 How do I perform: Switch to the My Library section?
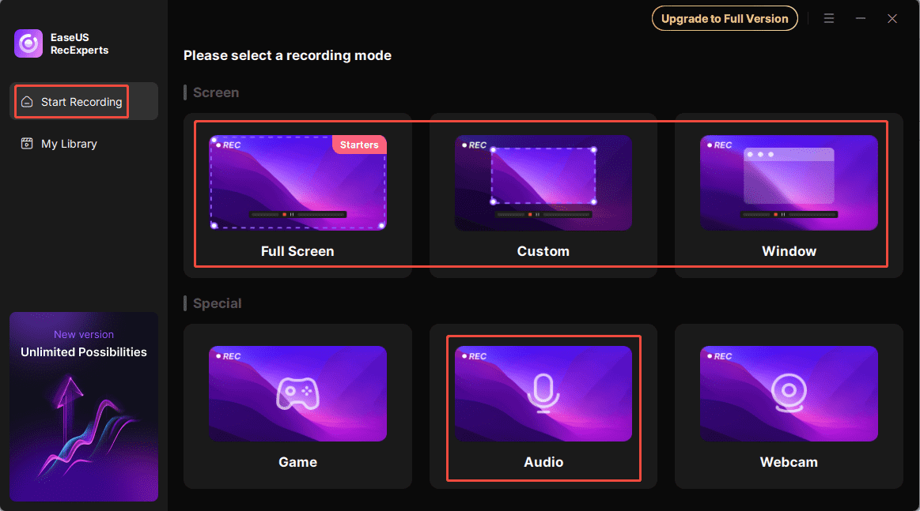(67, 144)
